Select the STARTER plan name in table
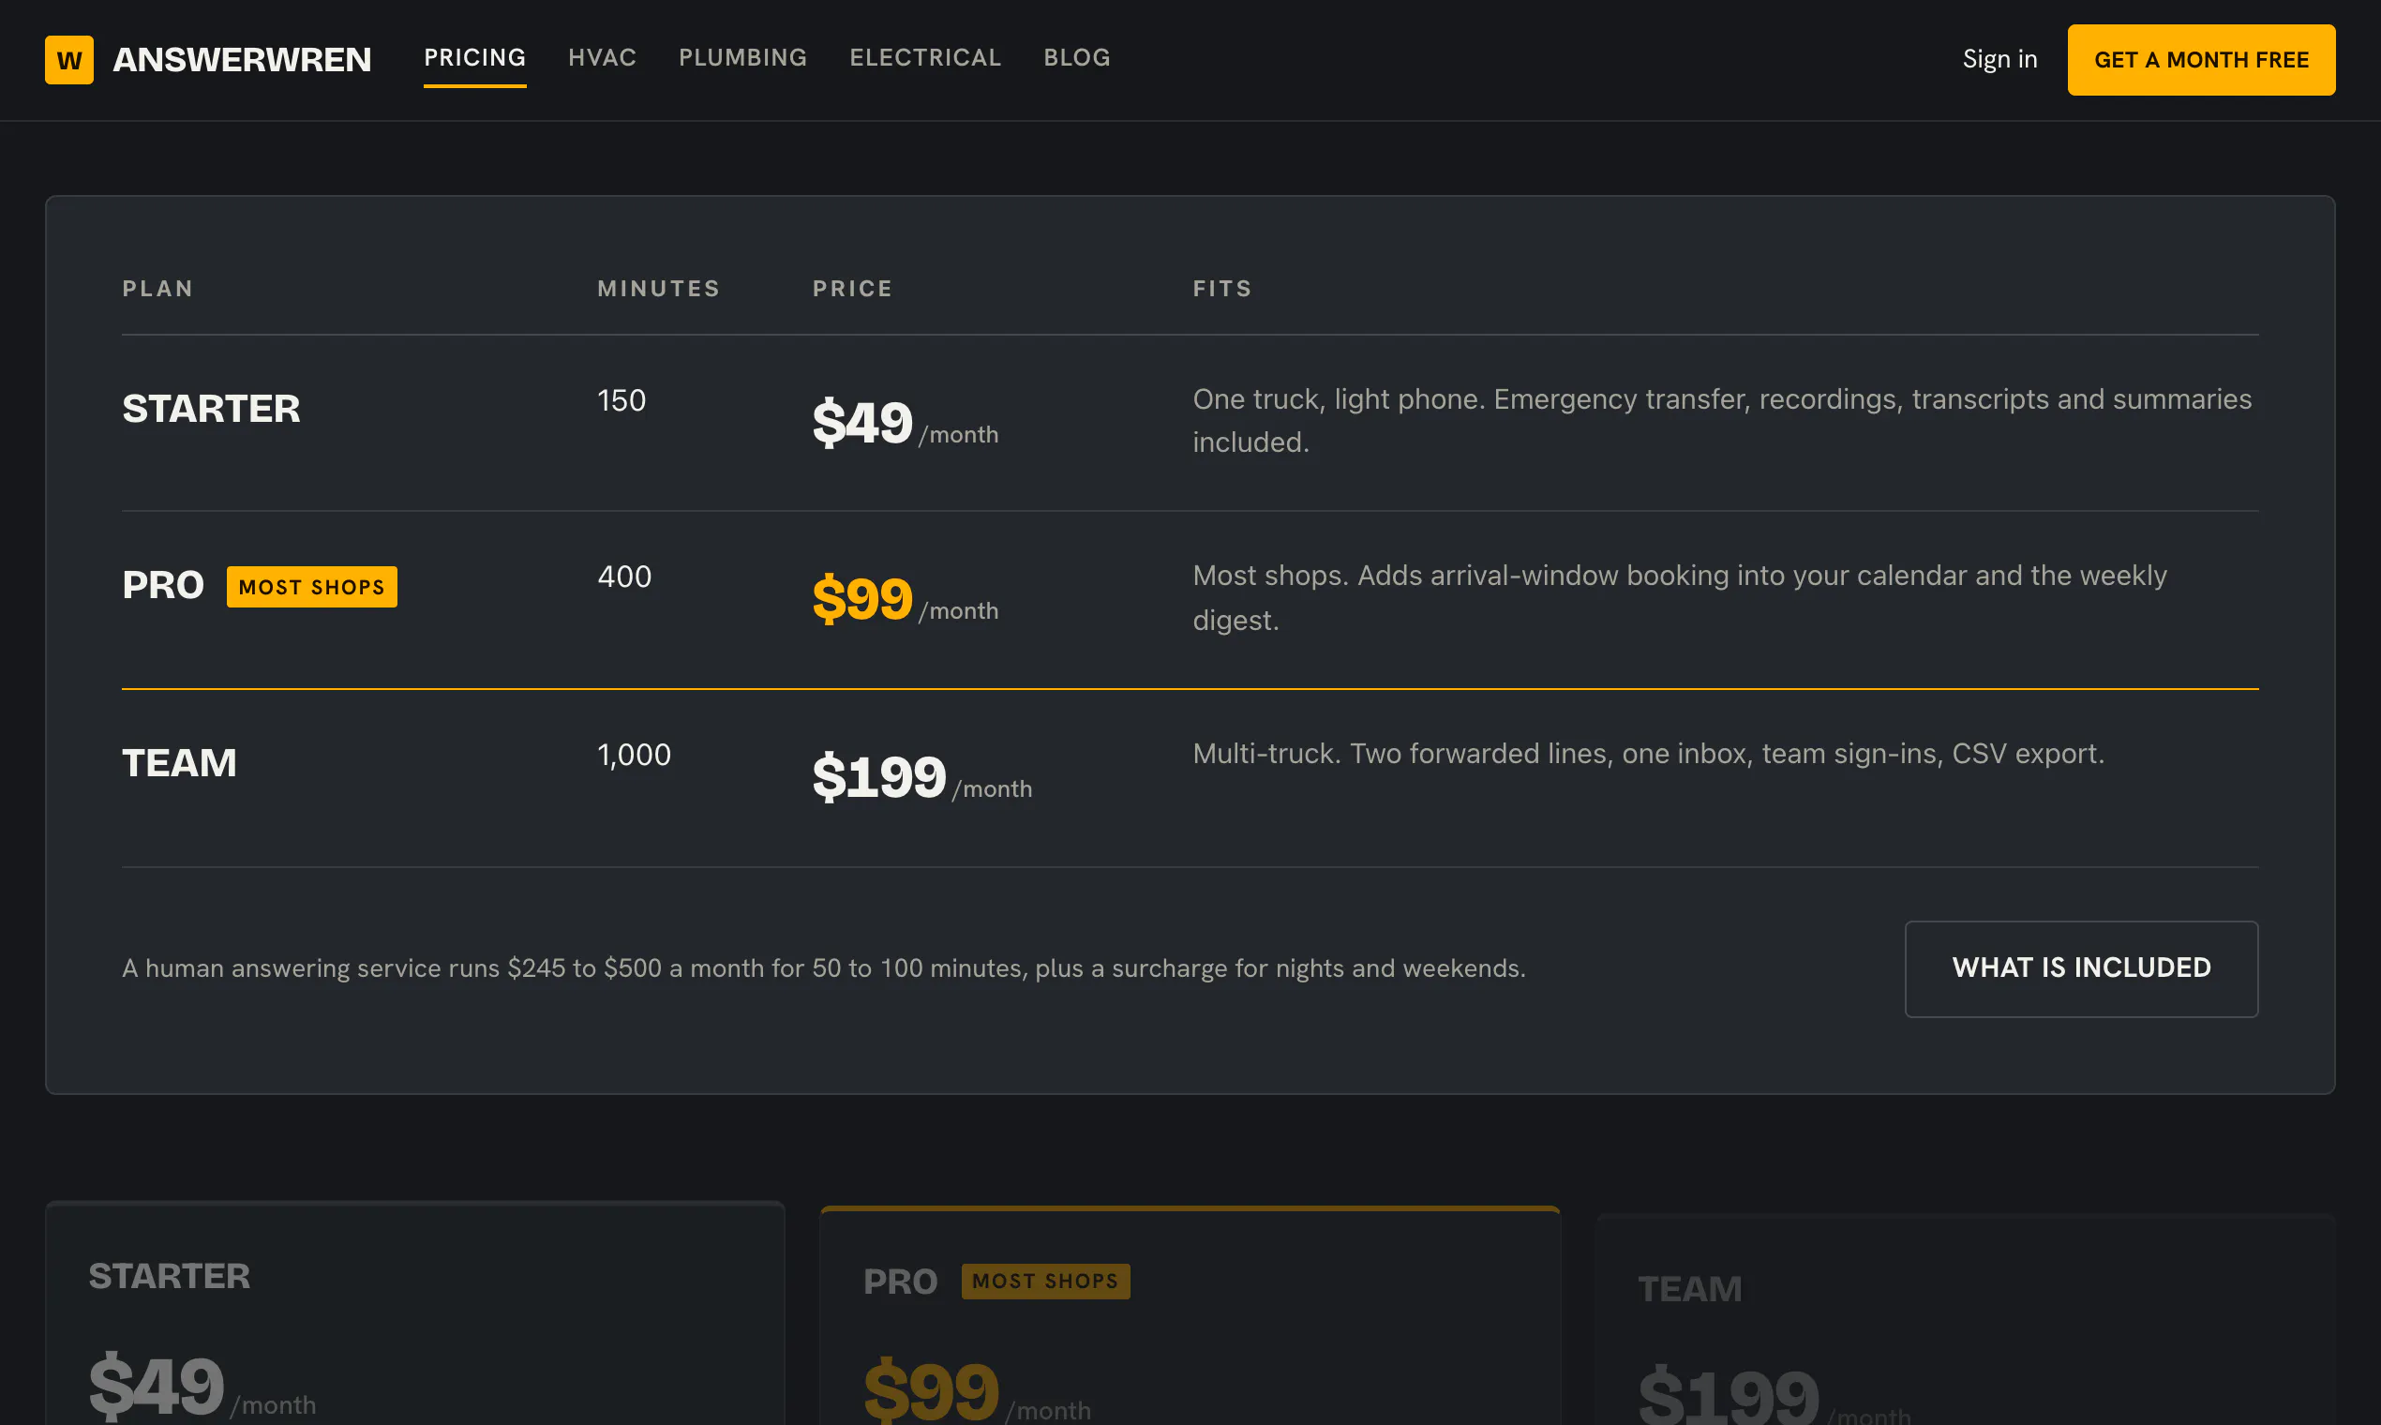2381x1425 pixels. coord(211,409)
